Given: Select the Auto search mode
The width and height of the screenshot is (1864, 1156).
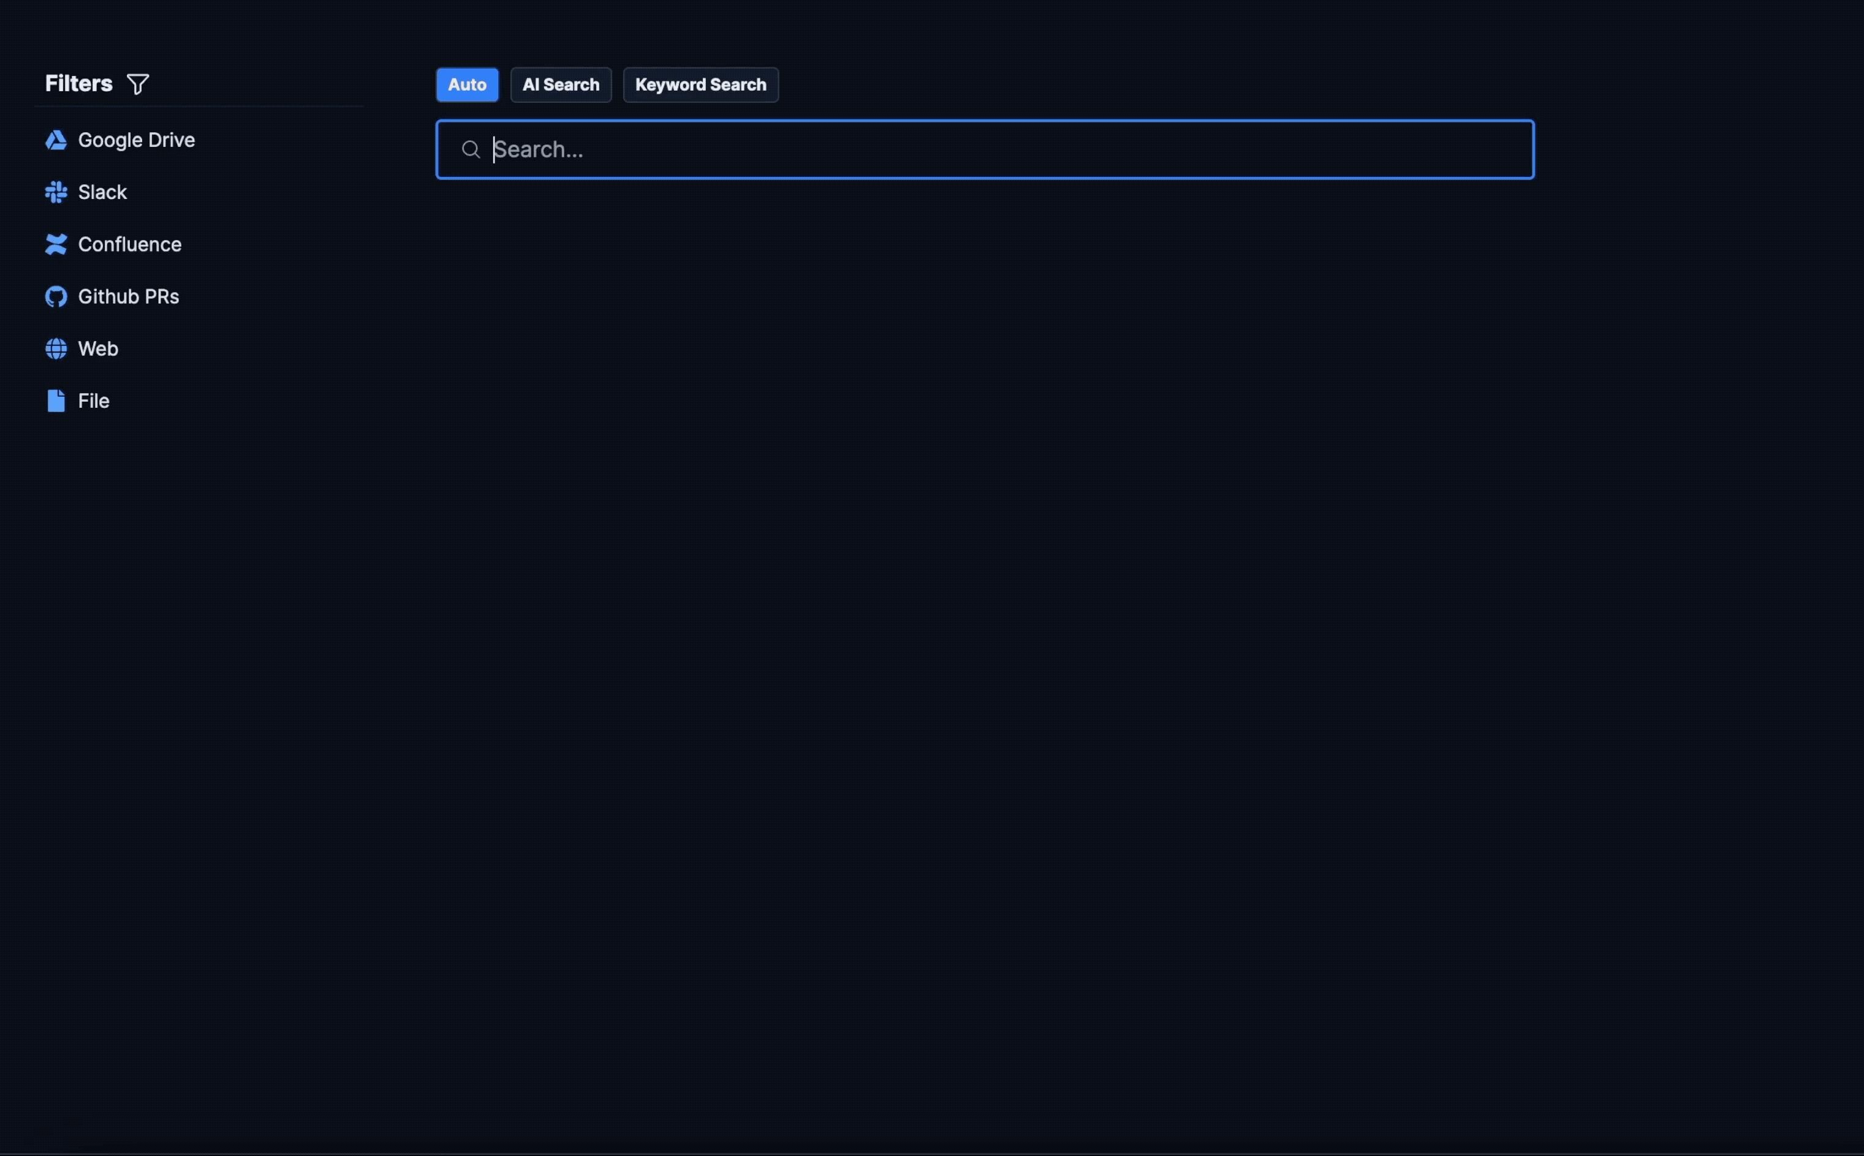Looking at the screenshot, I should click(x=467, y=85).
